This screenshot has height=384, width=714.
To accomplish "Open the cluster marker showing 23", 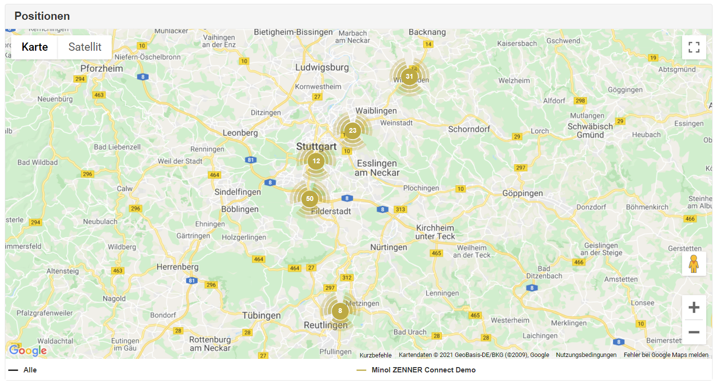I will tap(353, 130).
